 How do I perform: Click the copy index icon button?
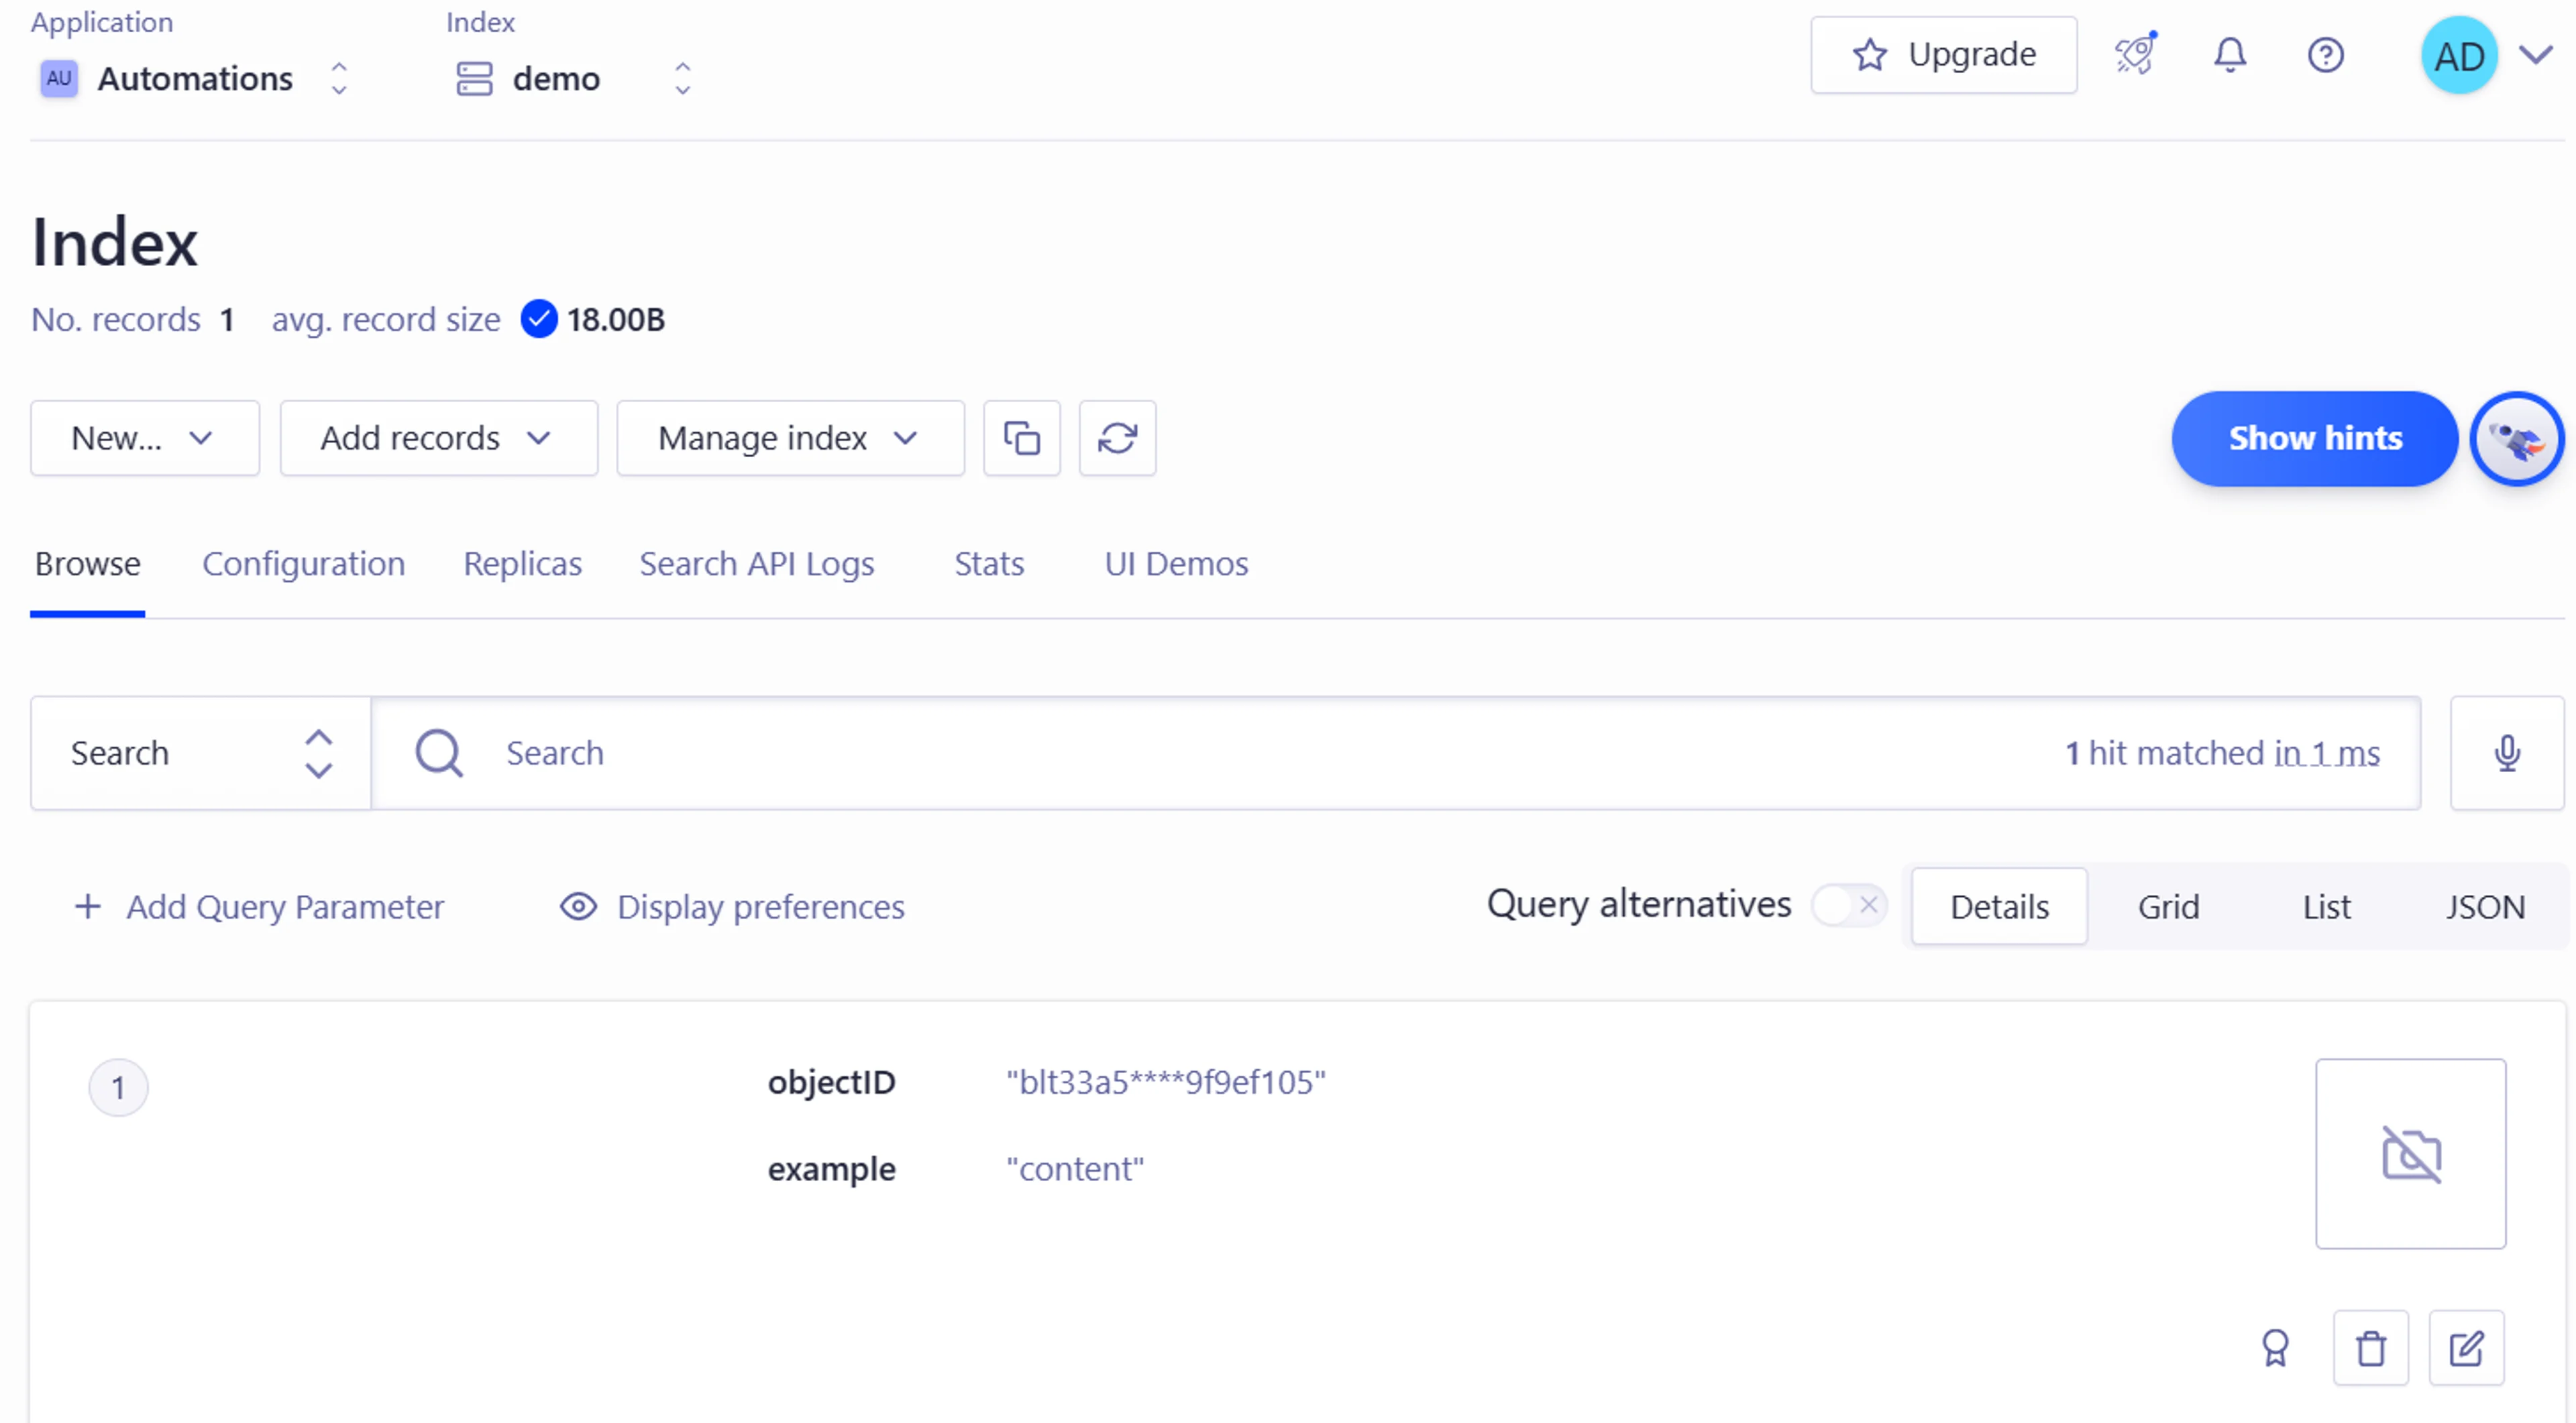pos(1021,438)
